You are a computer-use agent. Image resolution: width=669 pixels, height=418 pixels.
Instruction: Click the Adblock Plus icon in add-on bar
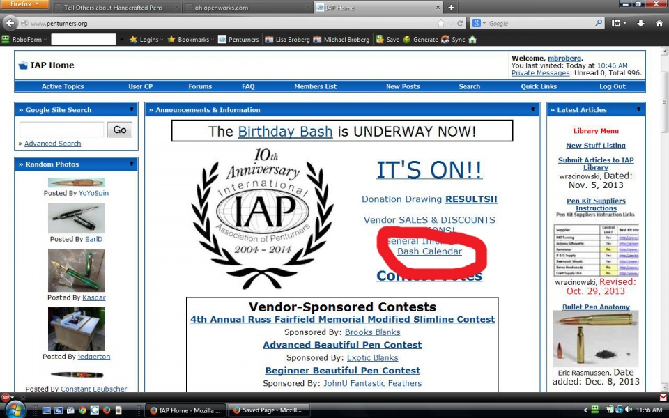[6, 397]
